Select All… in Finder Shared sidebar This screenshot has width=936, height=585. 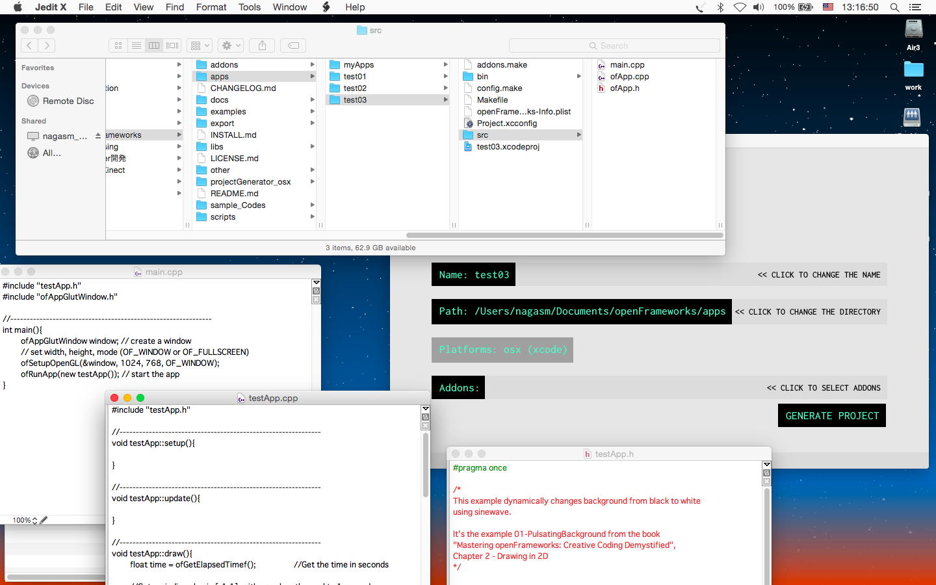click(x=44, y=153)
